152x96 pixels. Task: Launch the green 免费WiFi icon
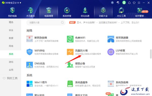click(70, 39)
